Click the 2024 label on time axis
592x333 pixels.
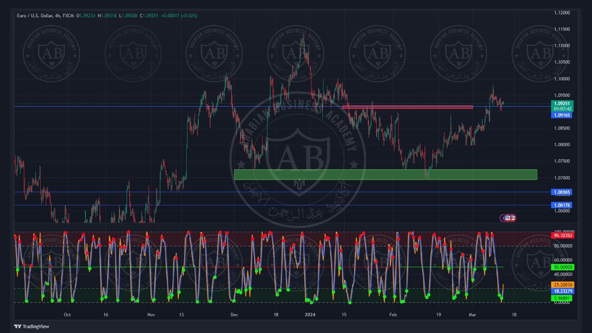[x=310, y=314]
